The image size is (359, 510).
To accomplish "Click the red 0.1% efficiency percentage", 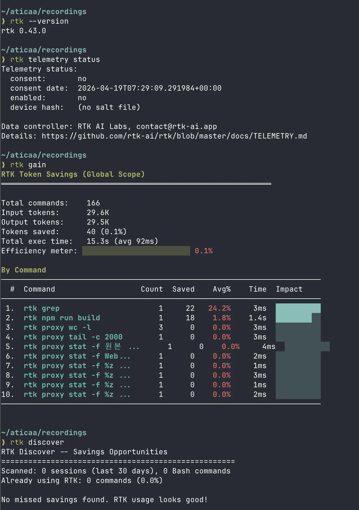I will click(x=204, y=251).
